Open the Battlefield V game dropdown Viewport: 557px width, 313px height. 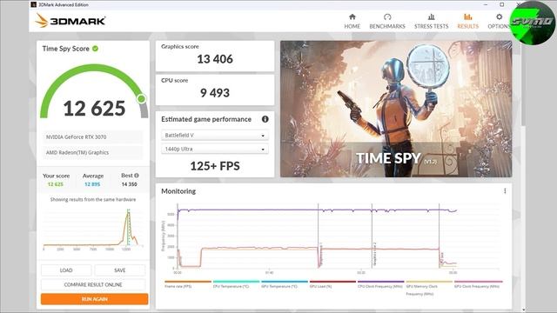215,136
